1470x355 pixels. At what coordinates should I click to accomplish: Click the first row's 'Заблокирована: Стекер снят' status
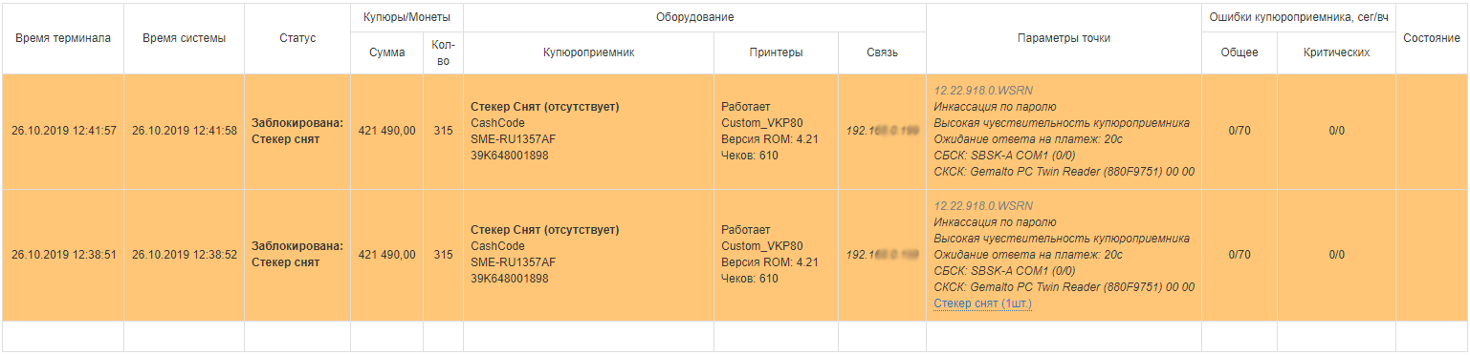click(x=297, y=131)
